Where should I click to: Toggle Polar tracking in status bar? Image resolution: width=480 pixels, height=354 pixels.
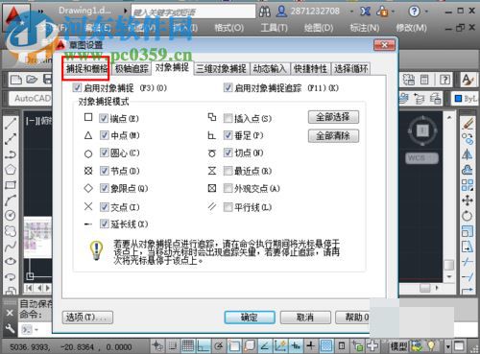pos(219,345)
